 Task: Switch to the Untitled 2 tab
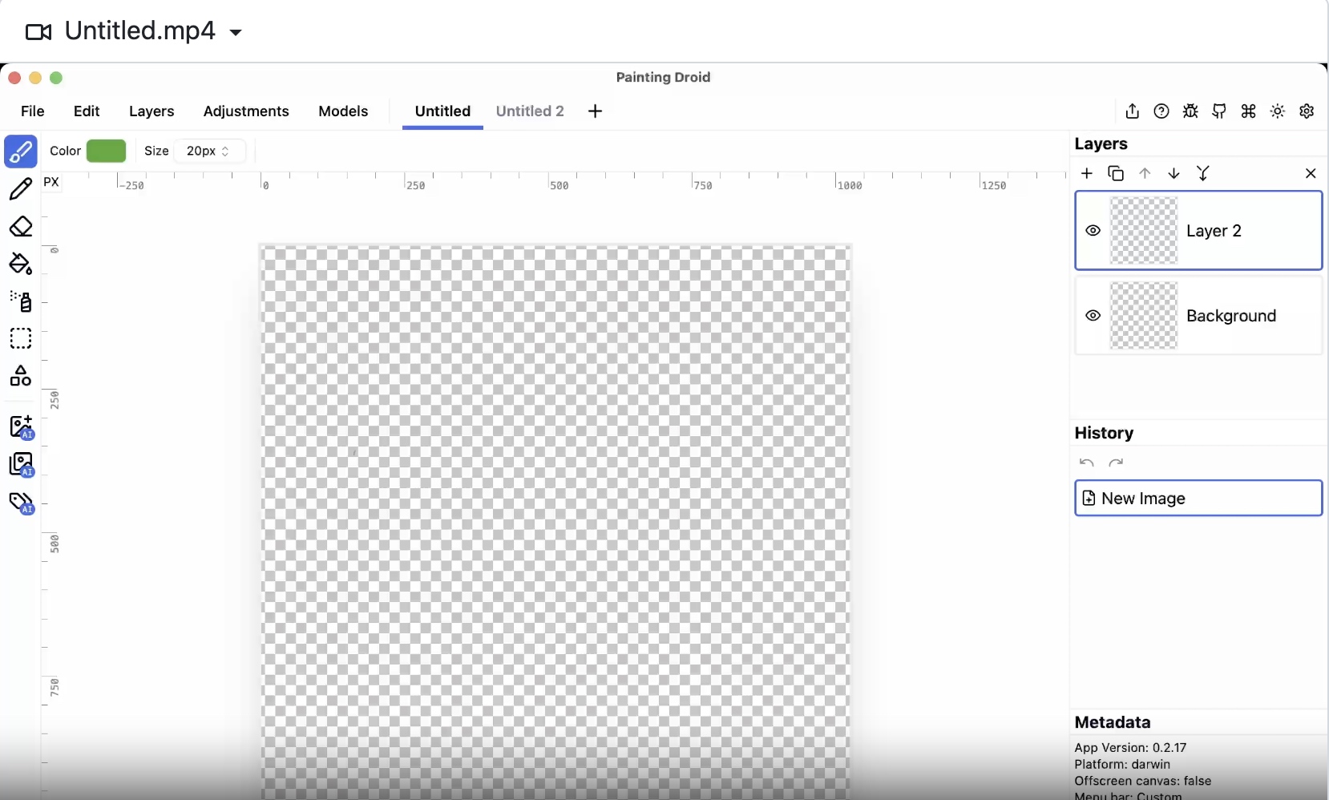click(530, 111)
